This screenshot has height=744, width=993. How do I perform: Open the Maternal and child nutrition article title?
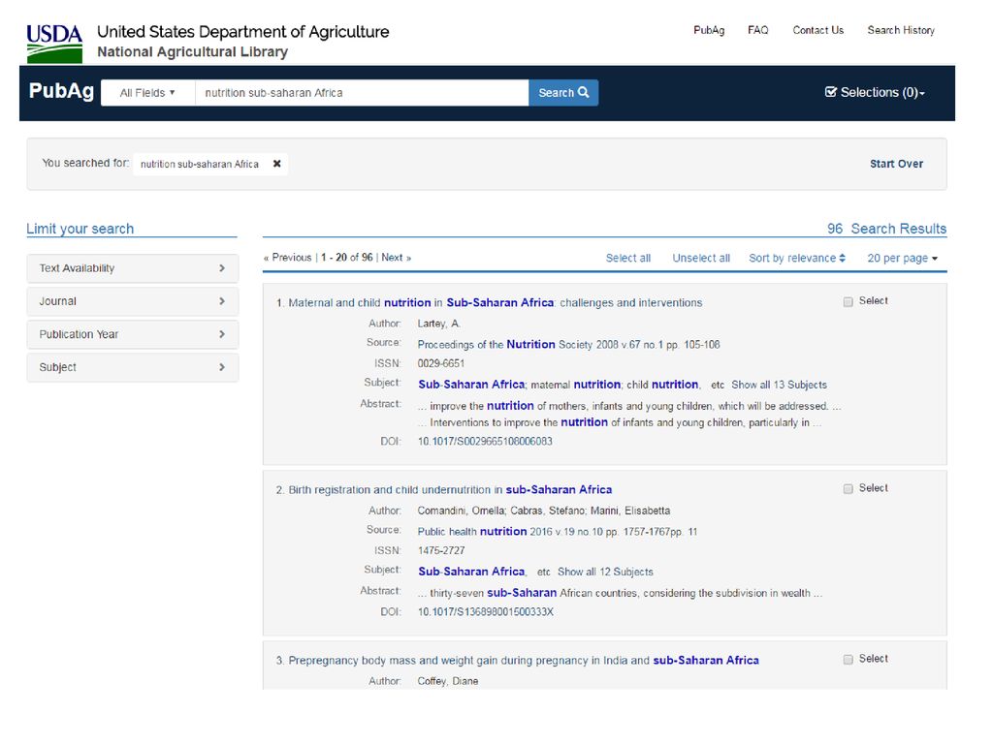(x=496, y=303)
